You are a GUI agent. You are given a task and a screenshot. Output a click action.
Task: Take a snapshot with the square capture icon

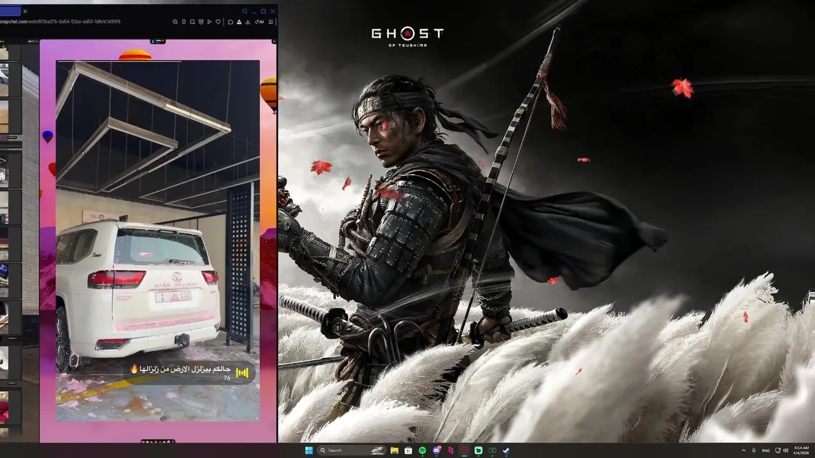coord(192,22)
